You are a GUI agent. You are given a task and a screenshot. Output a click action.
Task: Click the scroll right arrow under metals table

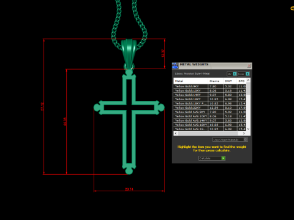pyautogui.click(x=244, y=133)
